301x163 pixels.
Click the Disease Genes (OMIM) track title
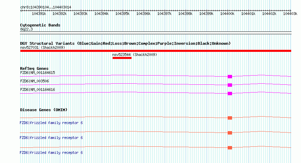44,110
